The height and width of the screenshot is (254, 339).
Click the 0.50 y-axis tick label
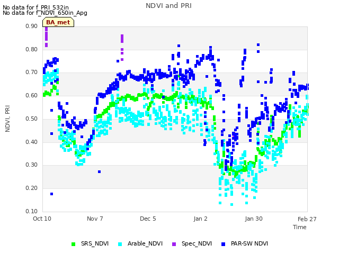click(x=32, y=119)
